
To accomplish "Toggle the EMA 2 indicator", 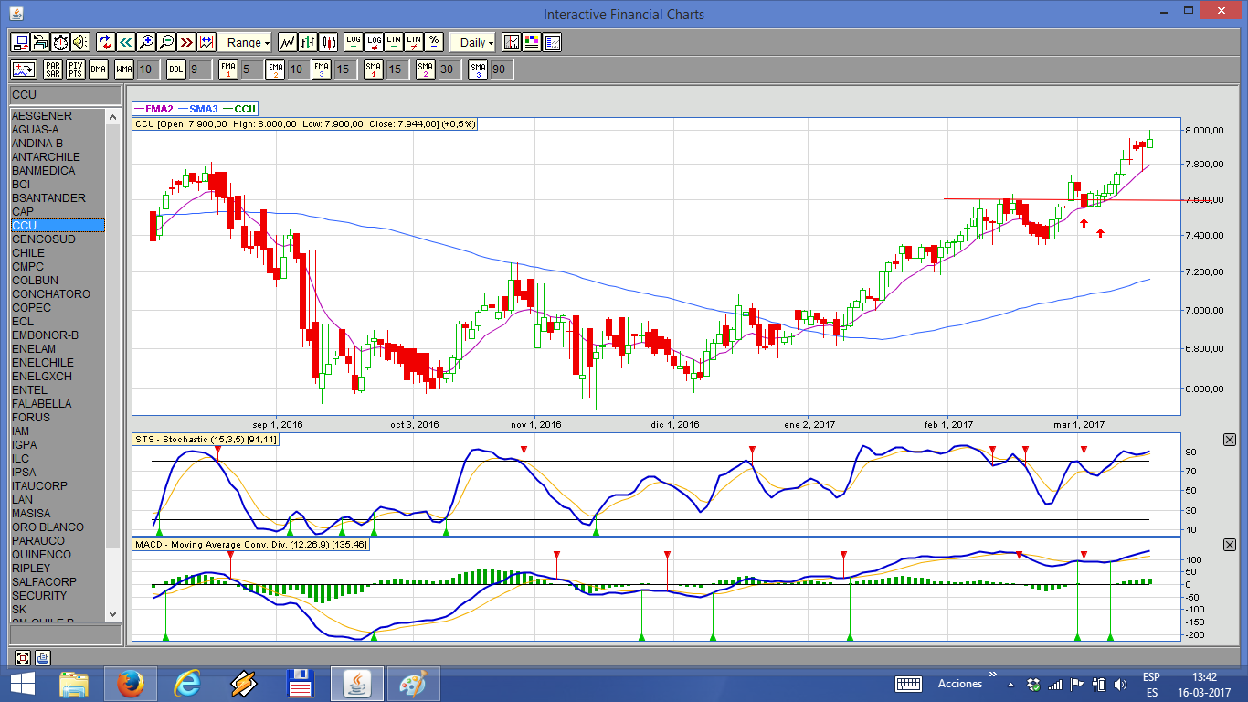I will point(275,69).
